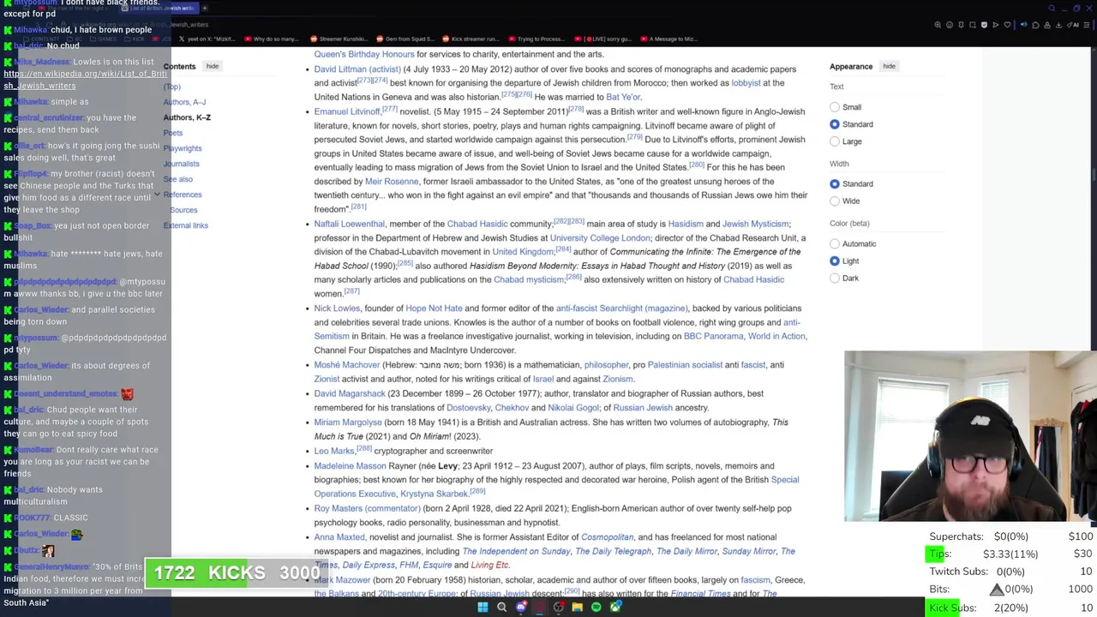Open a new tab with plus button
1097x617 pixels.
pyautogui.click(x=204, y=8)
